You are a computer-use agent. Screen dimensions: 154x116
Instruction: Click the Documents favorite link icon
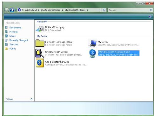(x=6, y=28)
